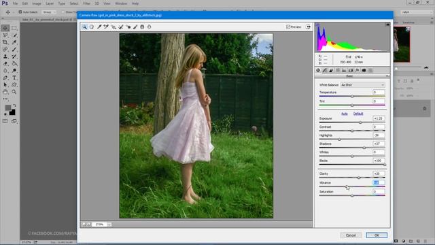
Task: Click the Clarity value input field
Action: [x=379, y=174]
